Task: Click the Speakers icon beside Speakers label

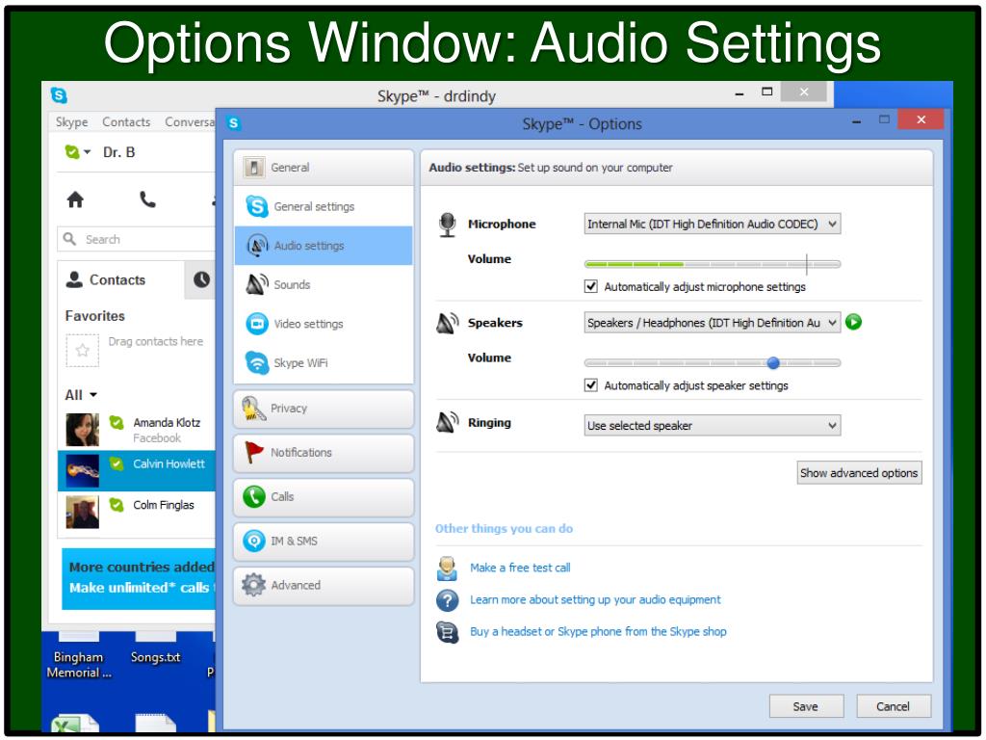Action: [447, 323]
